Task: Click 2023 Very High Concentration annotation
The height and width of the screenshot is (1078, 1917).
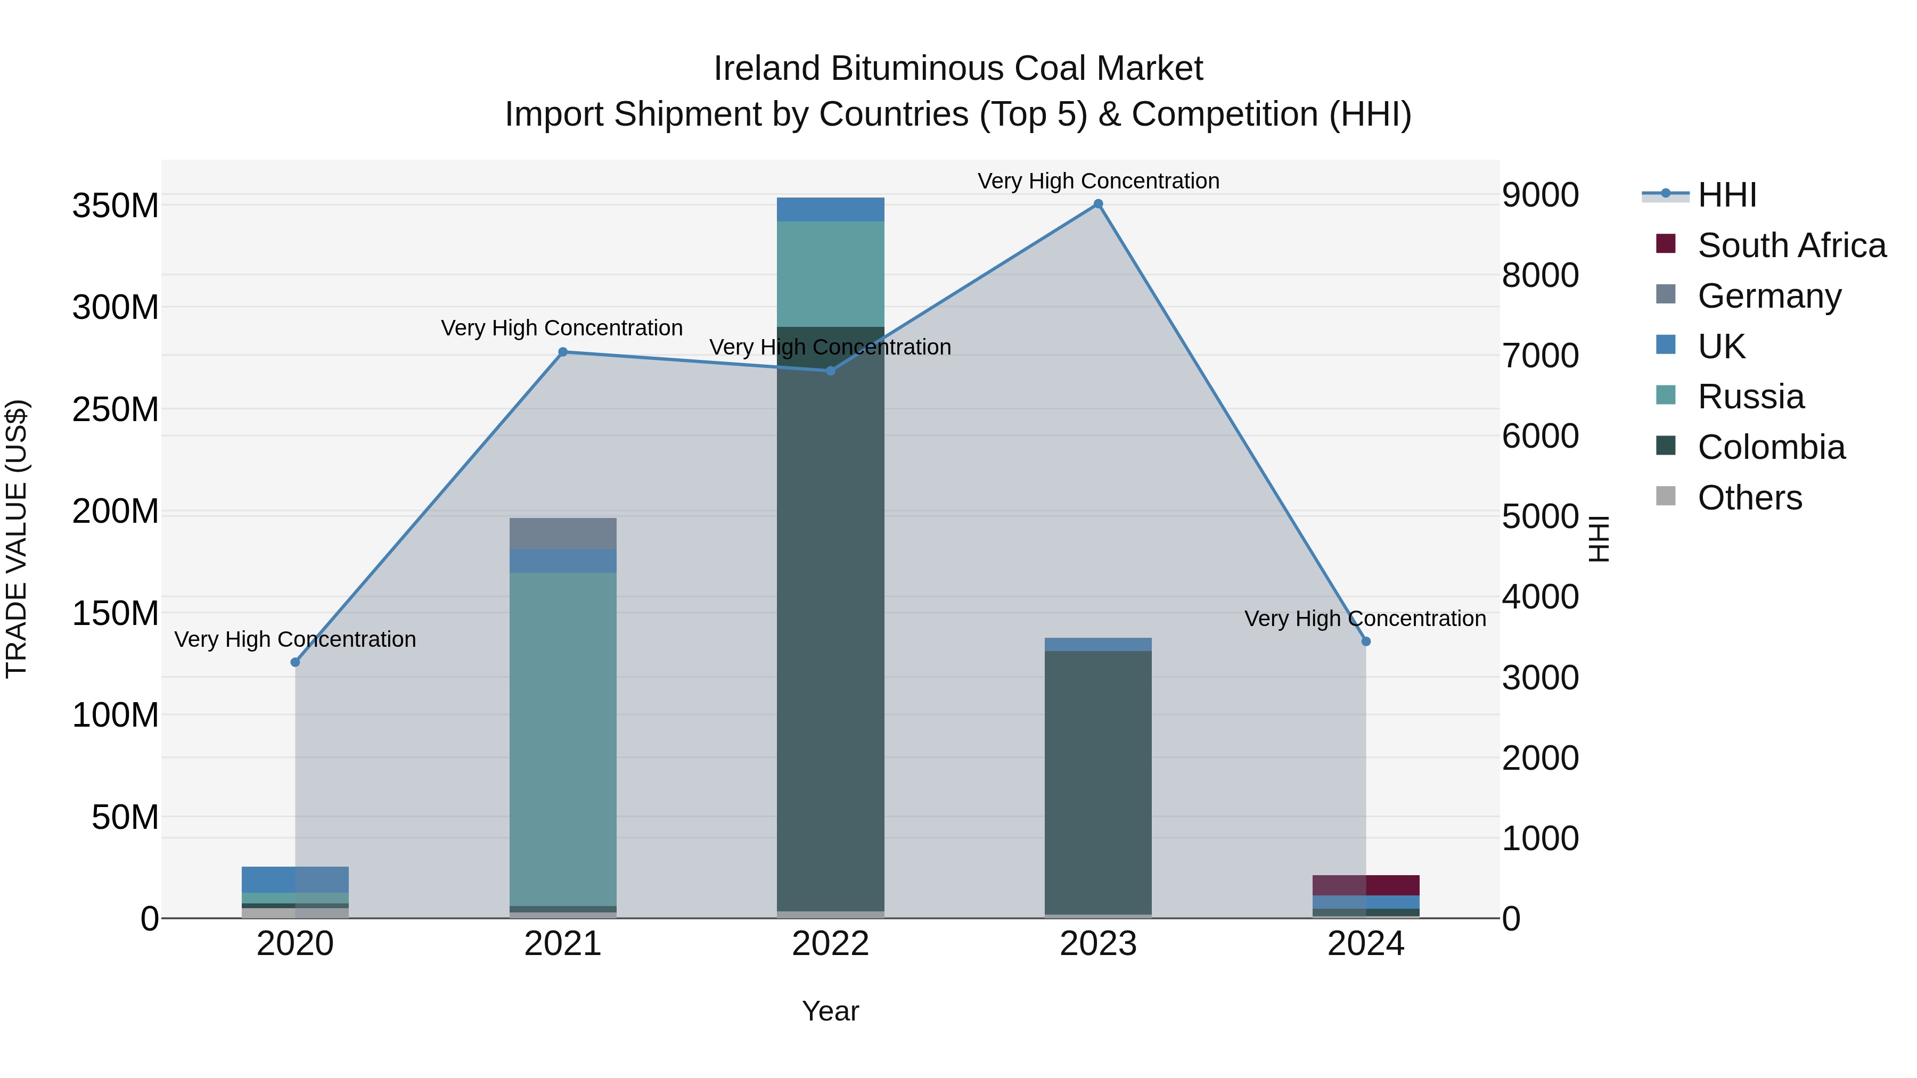Action: [x=1099, y=181]
